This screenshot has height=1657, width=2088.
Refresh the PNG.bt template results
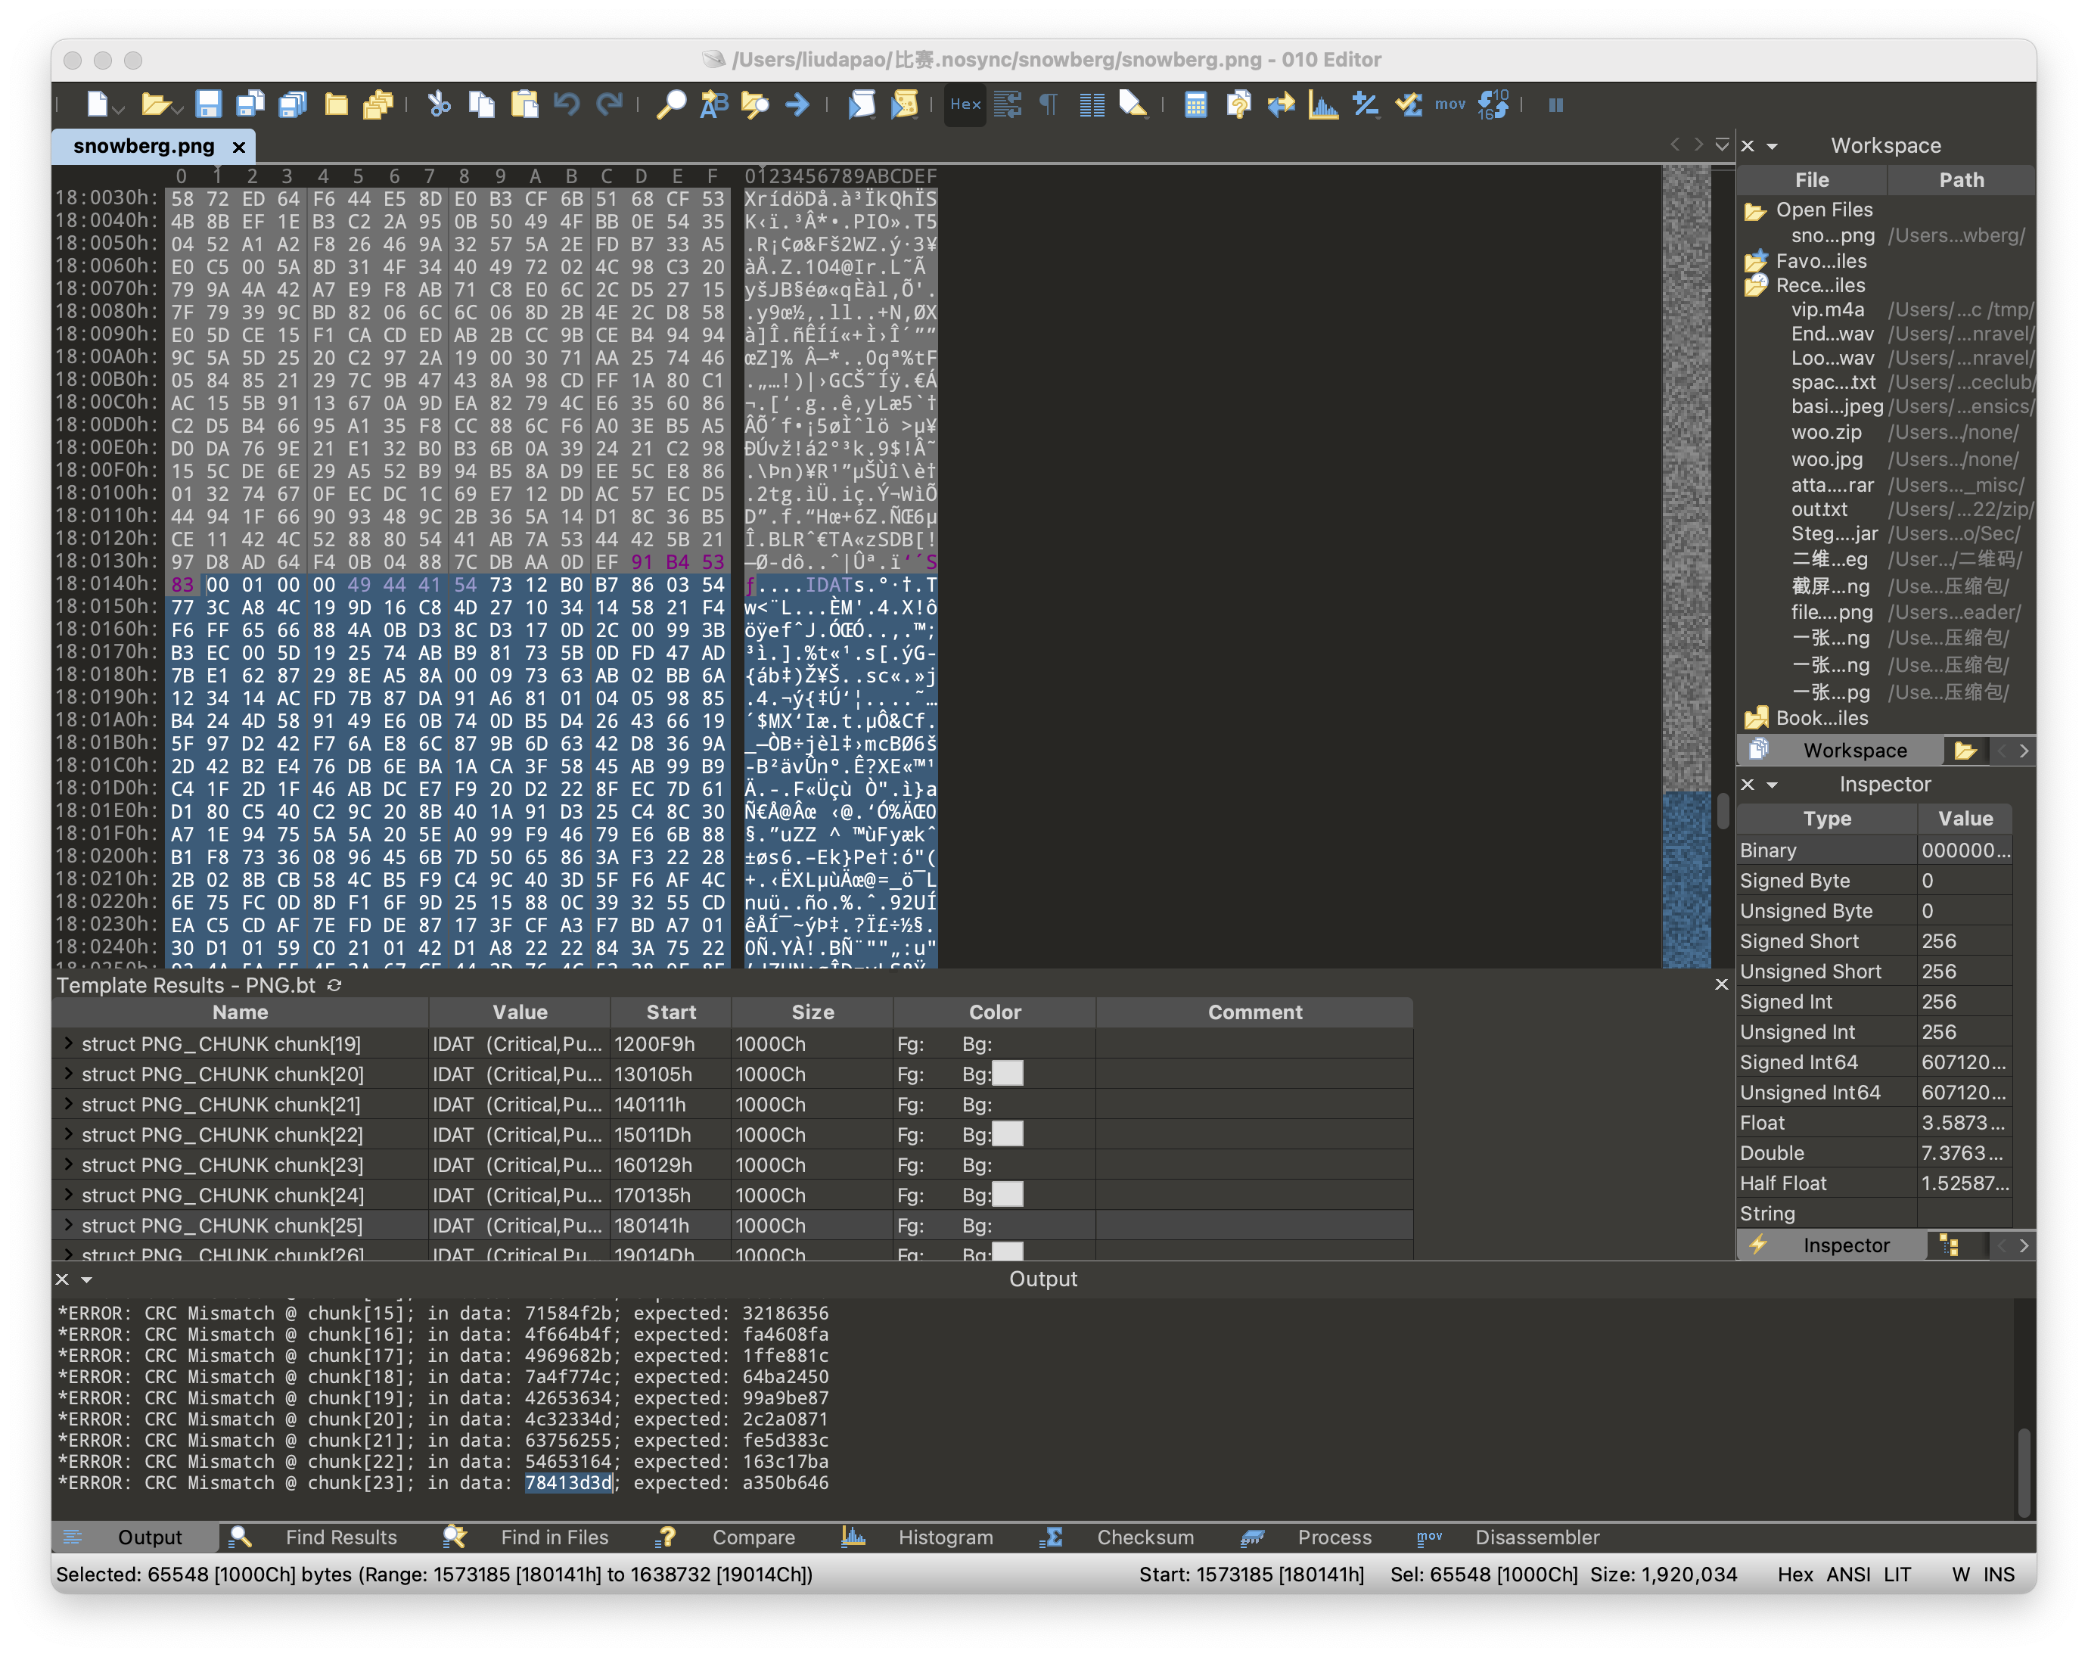[334, 985]
